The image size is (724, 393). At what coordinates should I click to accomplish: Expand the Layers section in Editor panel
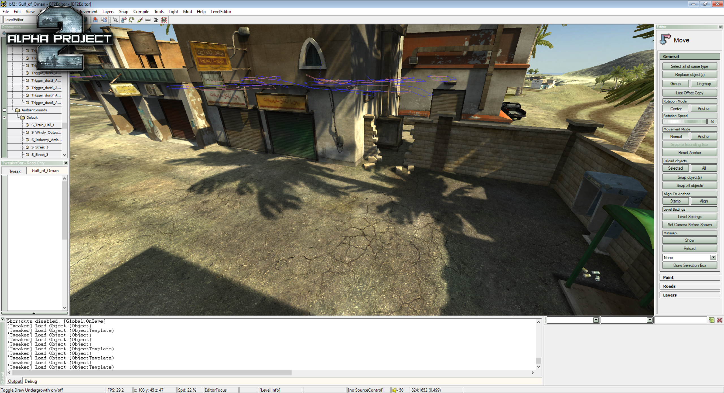689,295
